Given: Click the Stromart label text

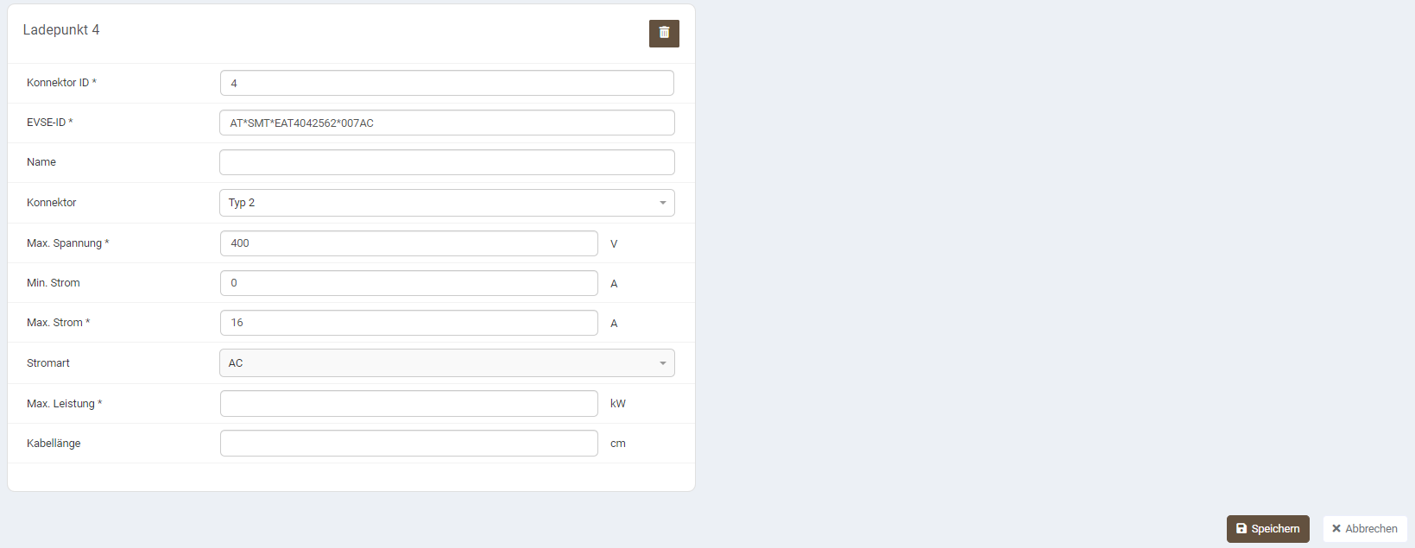Looking at the screenshot, I should tap(48, 363).
